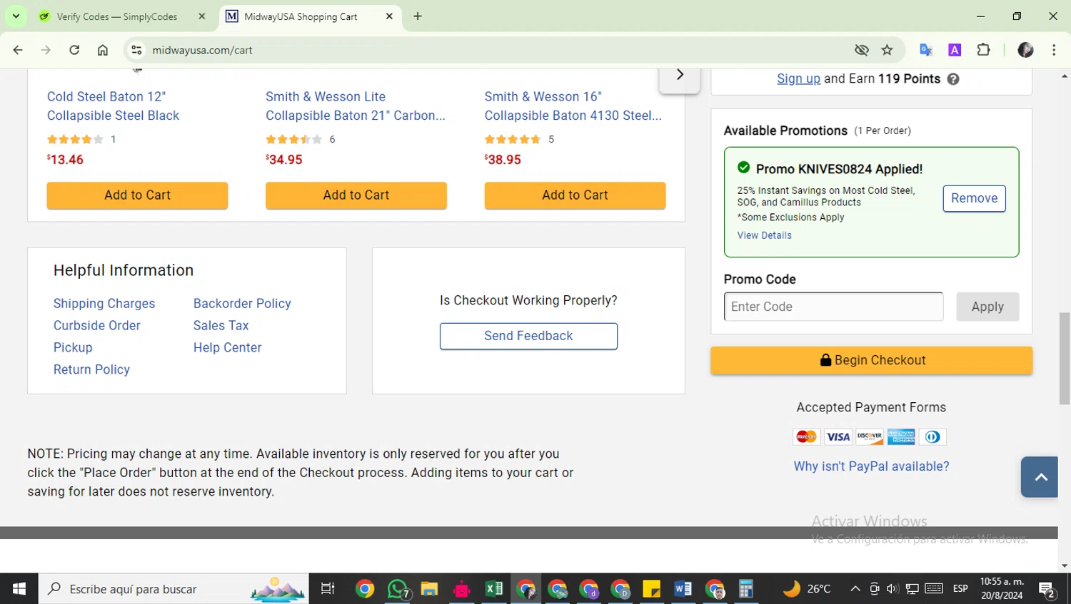Click the Sign up link
The width and height of the screenshot is (1071, 604).
pos(798,78)
